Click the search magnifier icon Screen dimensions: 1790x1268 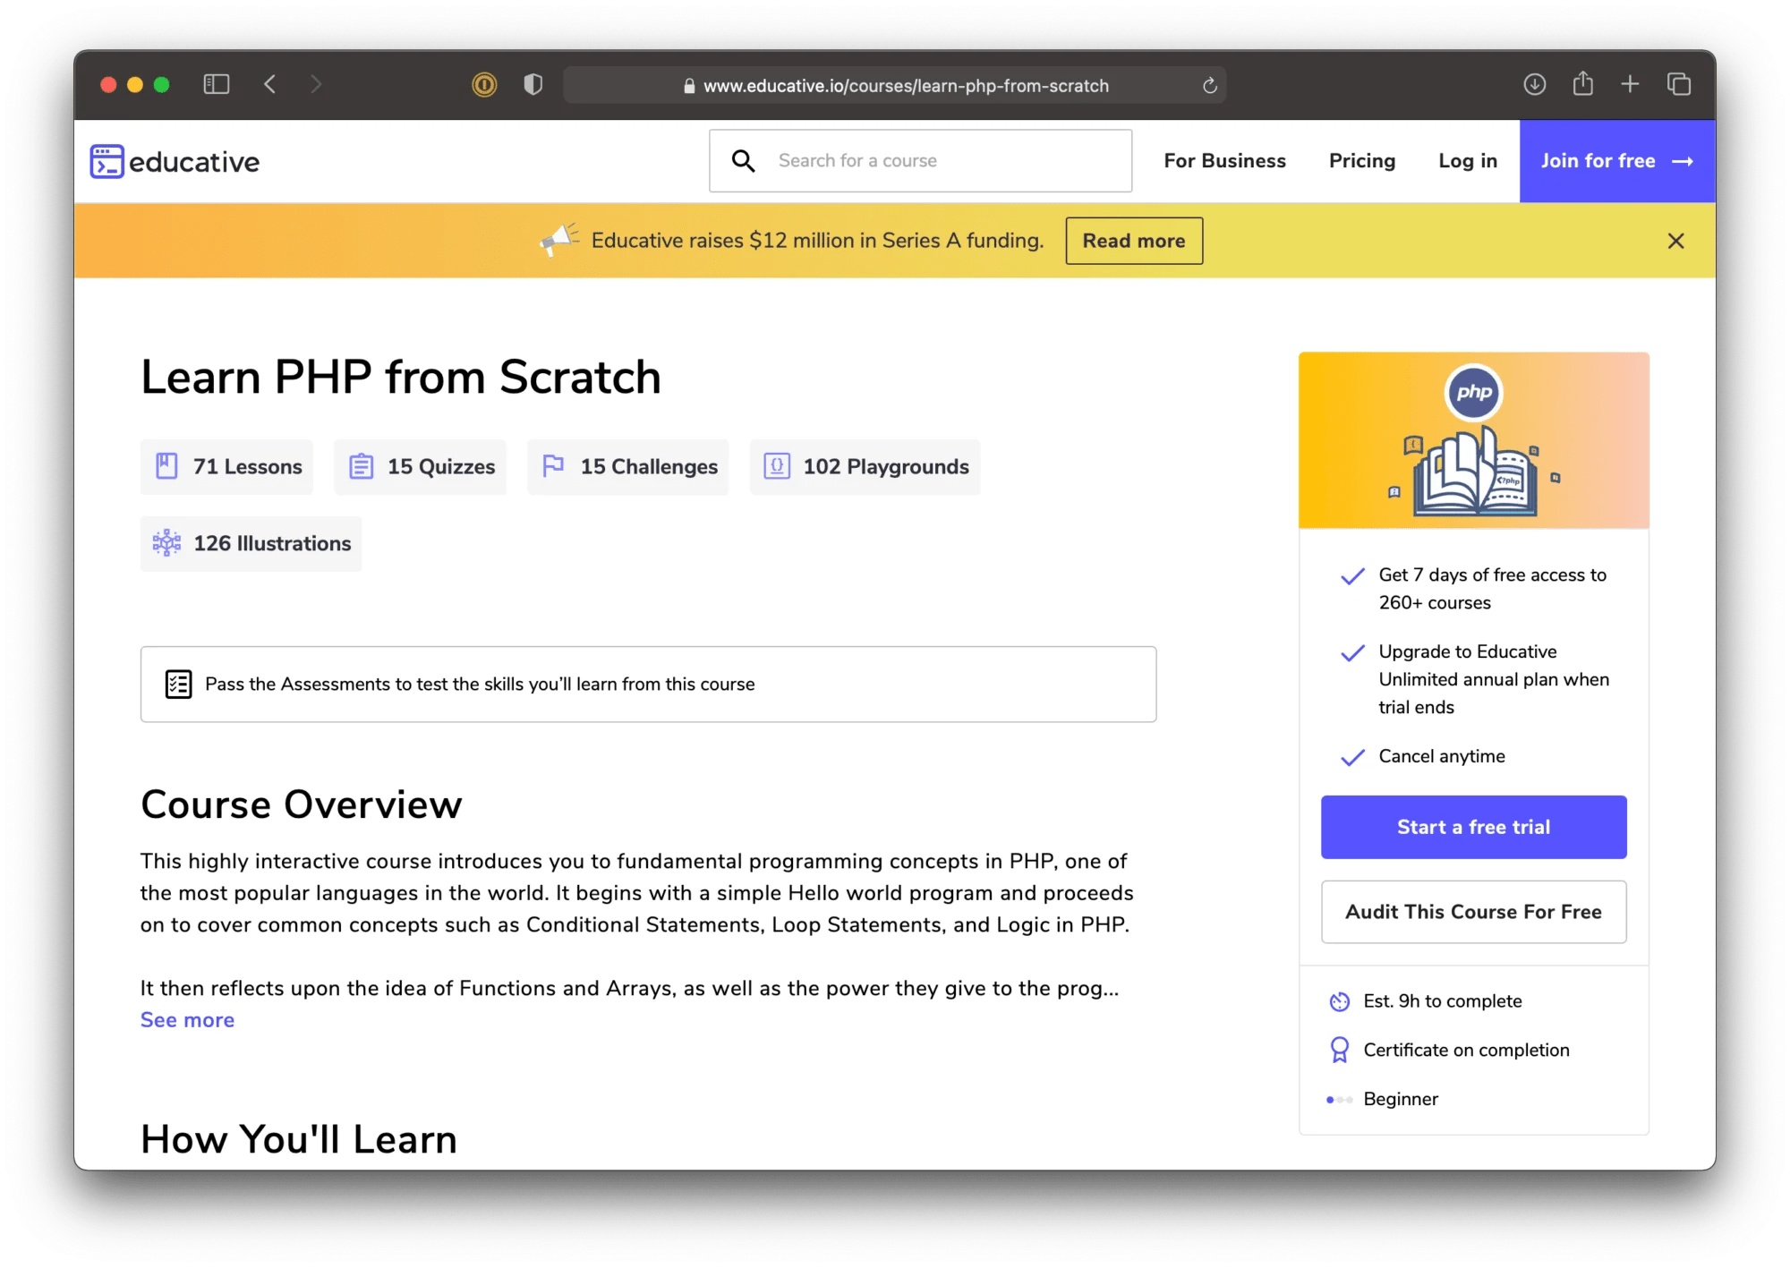[x=743, y=161]
